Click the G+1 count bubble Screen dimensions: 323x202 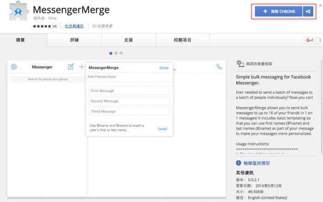pyautogui.click(x=320, y=40)
